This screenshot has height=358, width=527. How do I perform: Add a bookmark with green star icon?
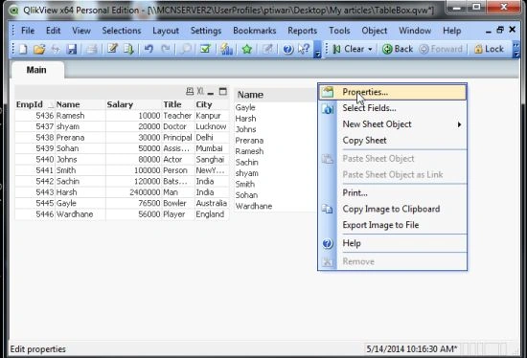tap(247, 49)
